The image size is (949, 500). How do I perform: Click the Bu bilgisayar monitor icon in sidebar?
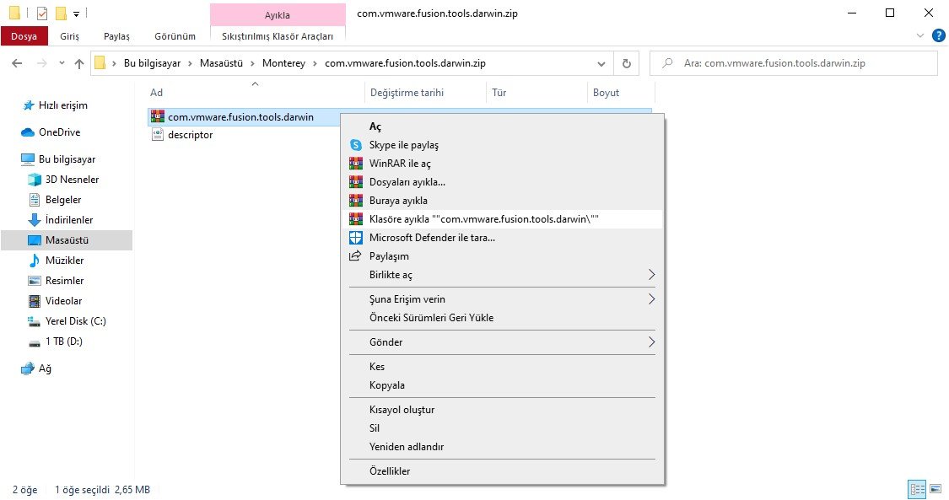28,159
